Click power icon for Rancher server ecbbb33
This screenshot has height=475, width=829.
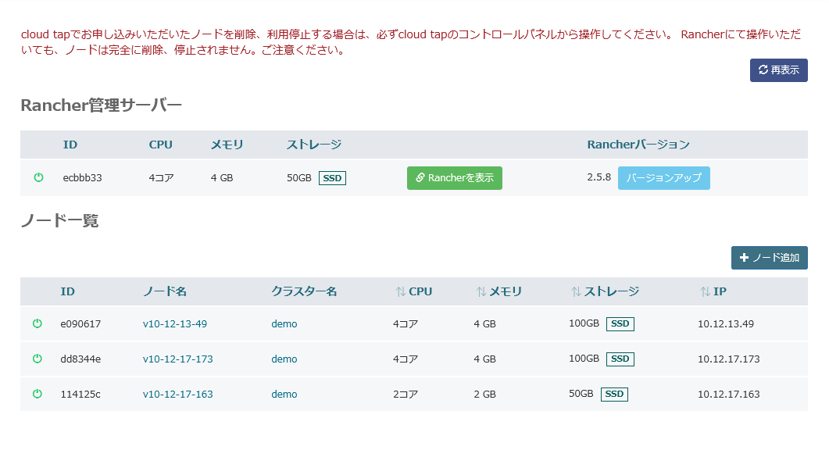point(38,177)
